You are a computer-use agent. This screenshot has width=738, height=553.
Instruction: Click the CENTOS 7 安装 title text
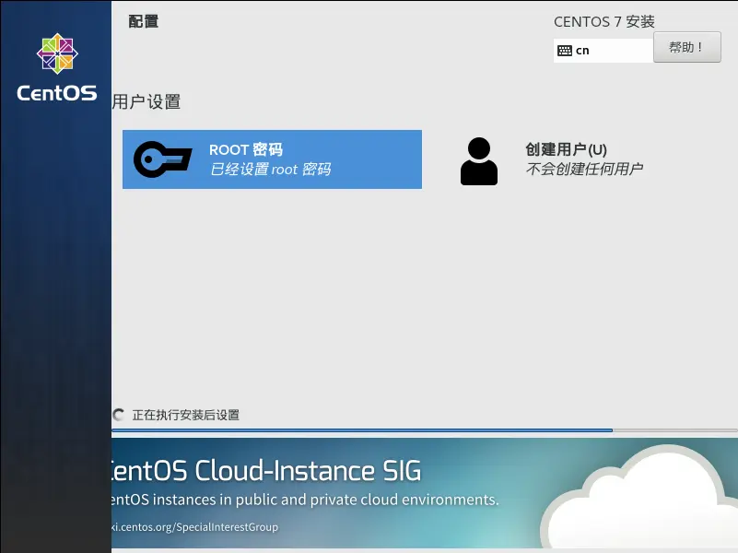pos(604,21)
